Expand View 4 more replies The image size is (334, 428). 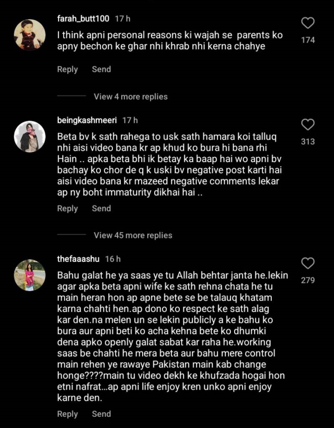[131, 96]
